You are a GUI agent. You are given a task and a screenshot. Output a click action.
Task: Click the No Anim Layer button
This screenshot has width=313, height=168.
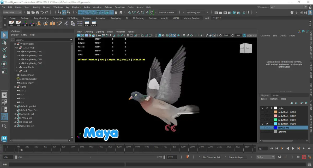[x=236, y=157]
